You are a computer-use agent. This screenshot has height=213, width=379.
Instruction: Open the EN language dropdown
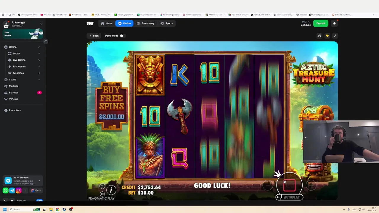(x=36, y=191)
